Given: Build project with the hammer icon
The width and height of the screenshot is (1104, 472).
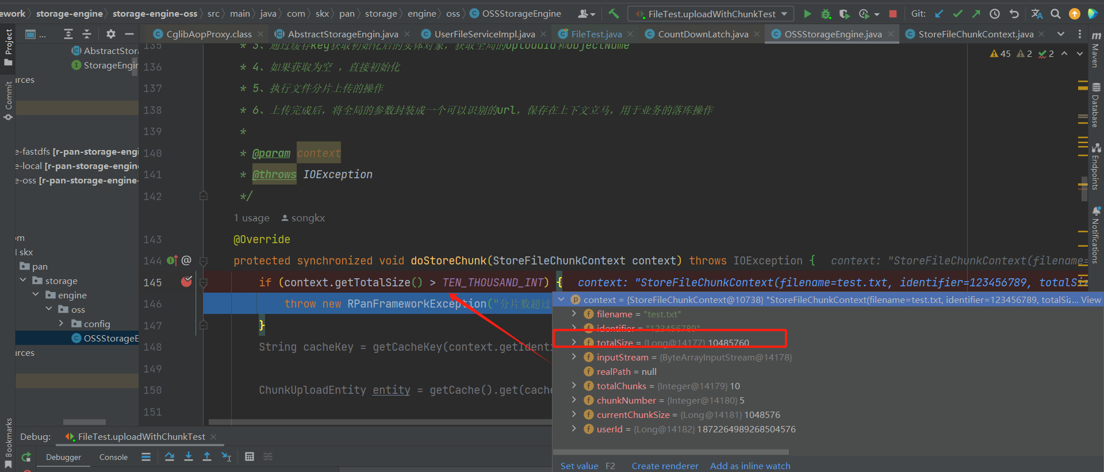Looking at the screenshot, I should pyautogui.click(x=614, y=14).
